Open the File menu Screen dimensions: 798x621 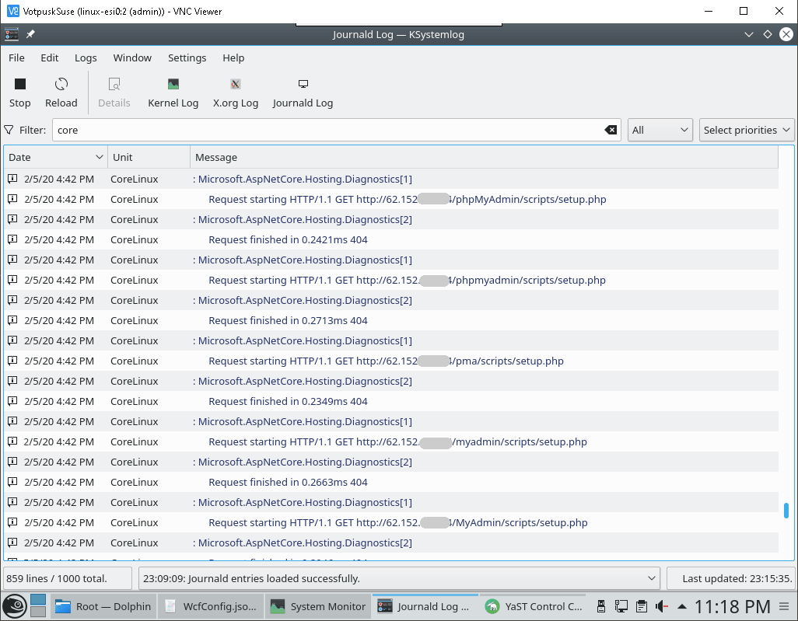coord(16,58)
